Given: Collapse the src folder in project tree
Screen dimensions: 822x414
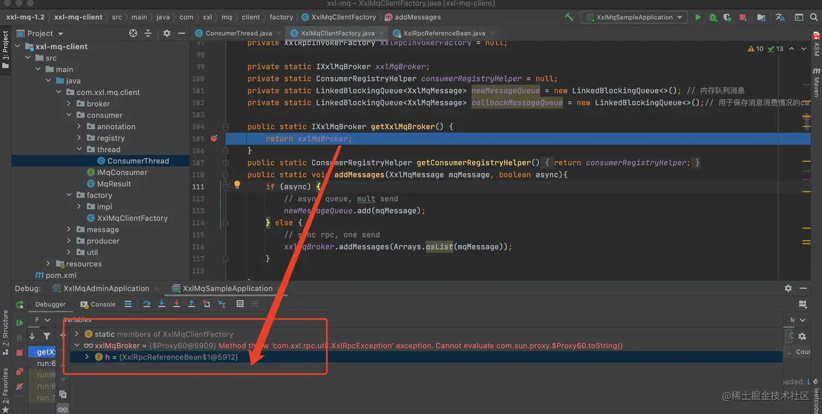Looking at the screenshot, I should 28,58.
